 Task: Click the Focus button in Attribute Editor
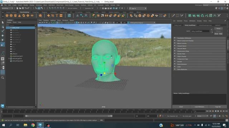pyautogui.click(x=219, y=28)
